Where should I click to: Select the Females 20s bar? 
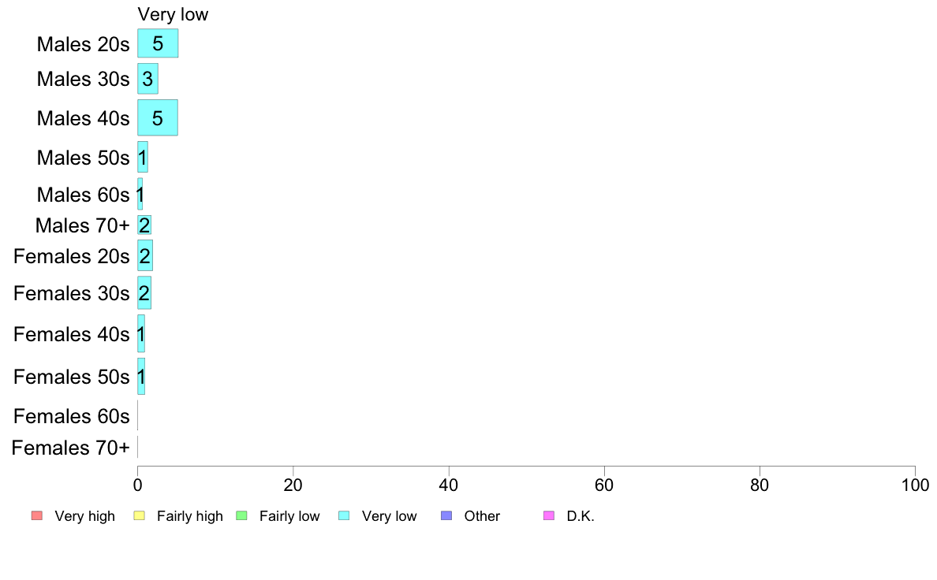[145, 256]
